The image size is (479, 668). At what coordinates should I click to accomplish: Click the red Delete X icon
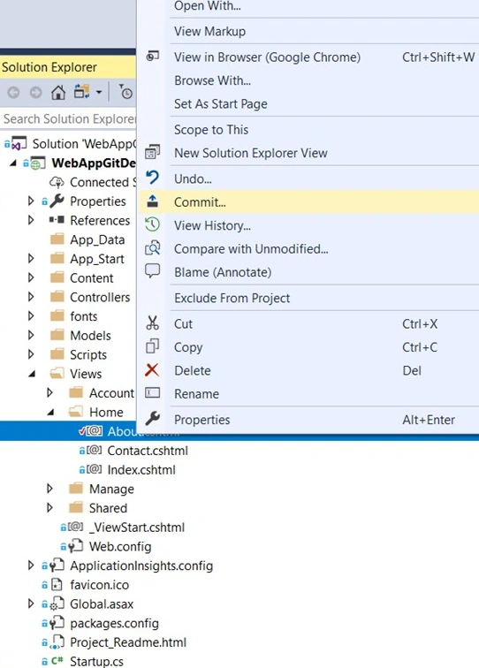click(152, 370)
